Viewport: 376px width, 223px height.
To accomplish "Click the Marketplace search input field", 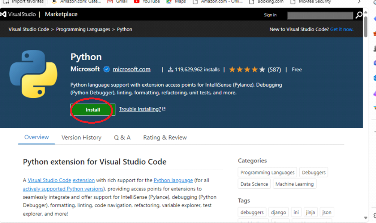I will pos(320,15).
